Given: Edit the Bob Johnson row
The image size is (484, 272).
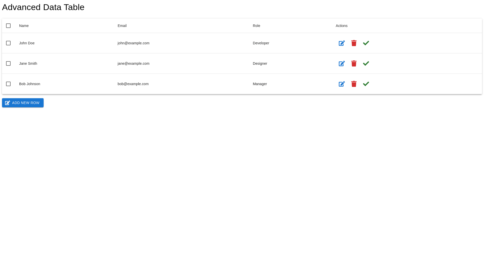Looking at the screenshot, I should point(342,84).
